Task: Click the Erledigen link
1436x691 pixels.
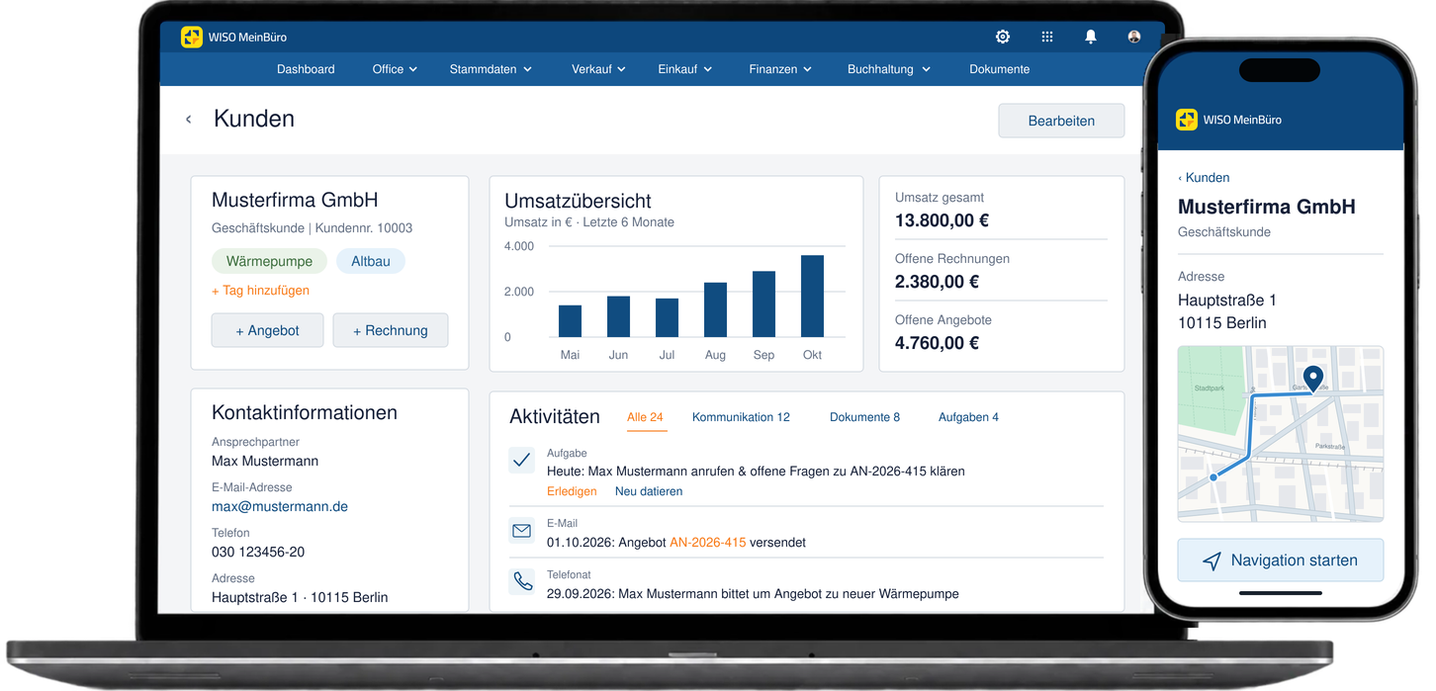Action: (x=572, y=491)
